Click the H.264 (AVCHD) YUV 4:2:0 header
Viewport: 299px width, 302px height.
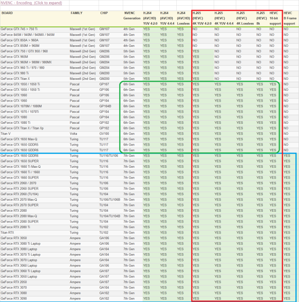[x=150, y=18]
